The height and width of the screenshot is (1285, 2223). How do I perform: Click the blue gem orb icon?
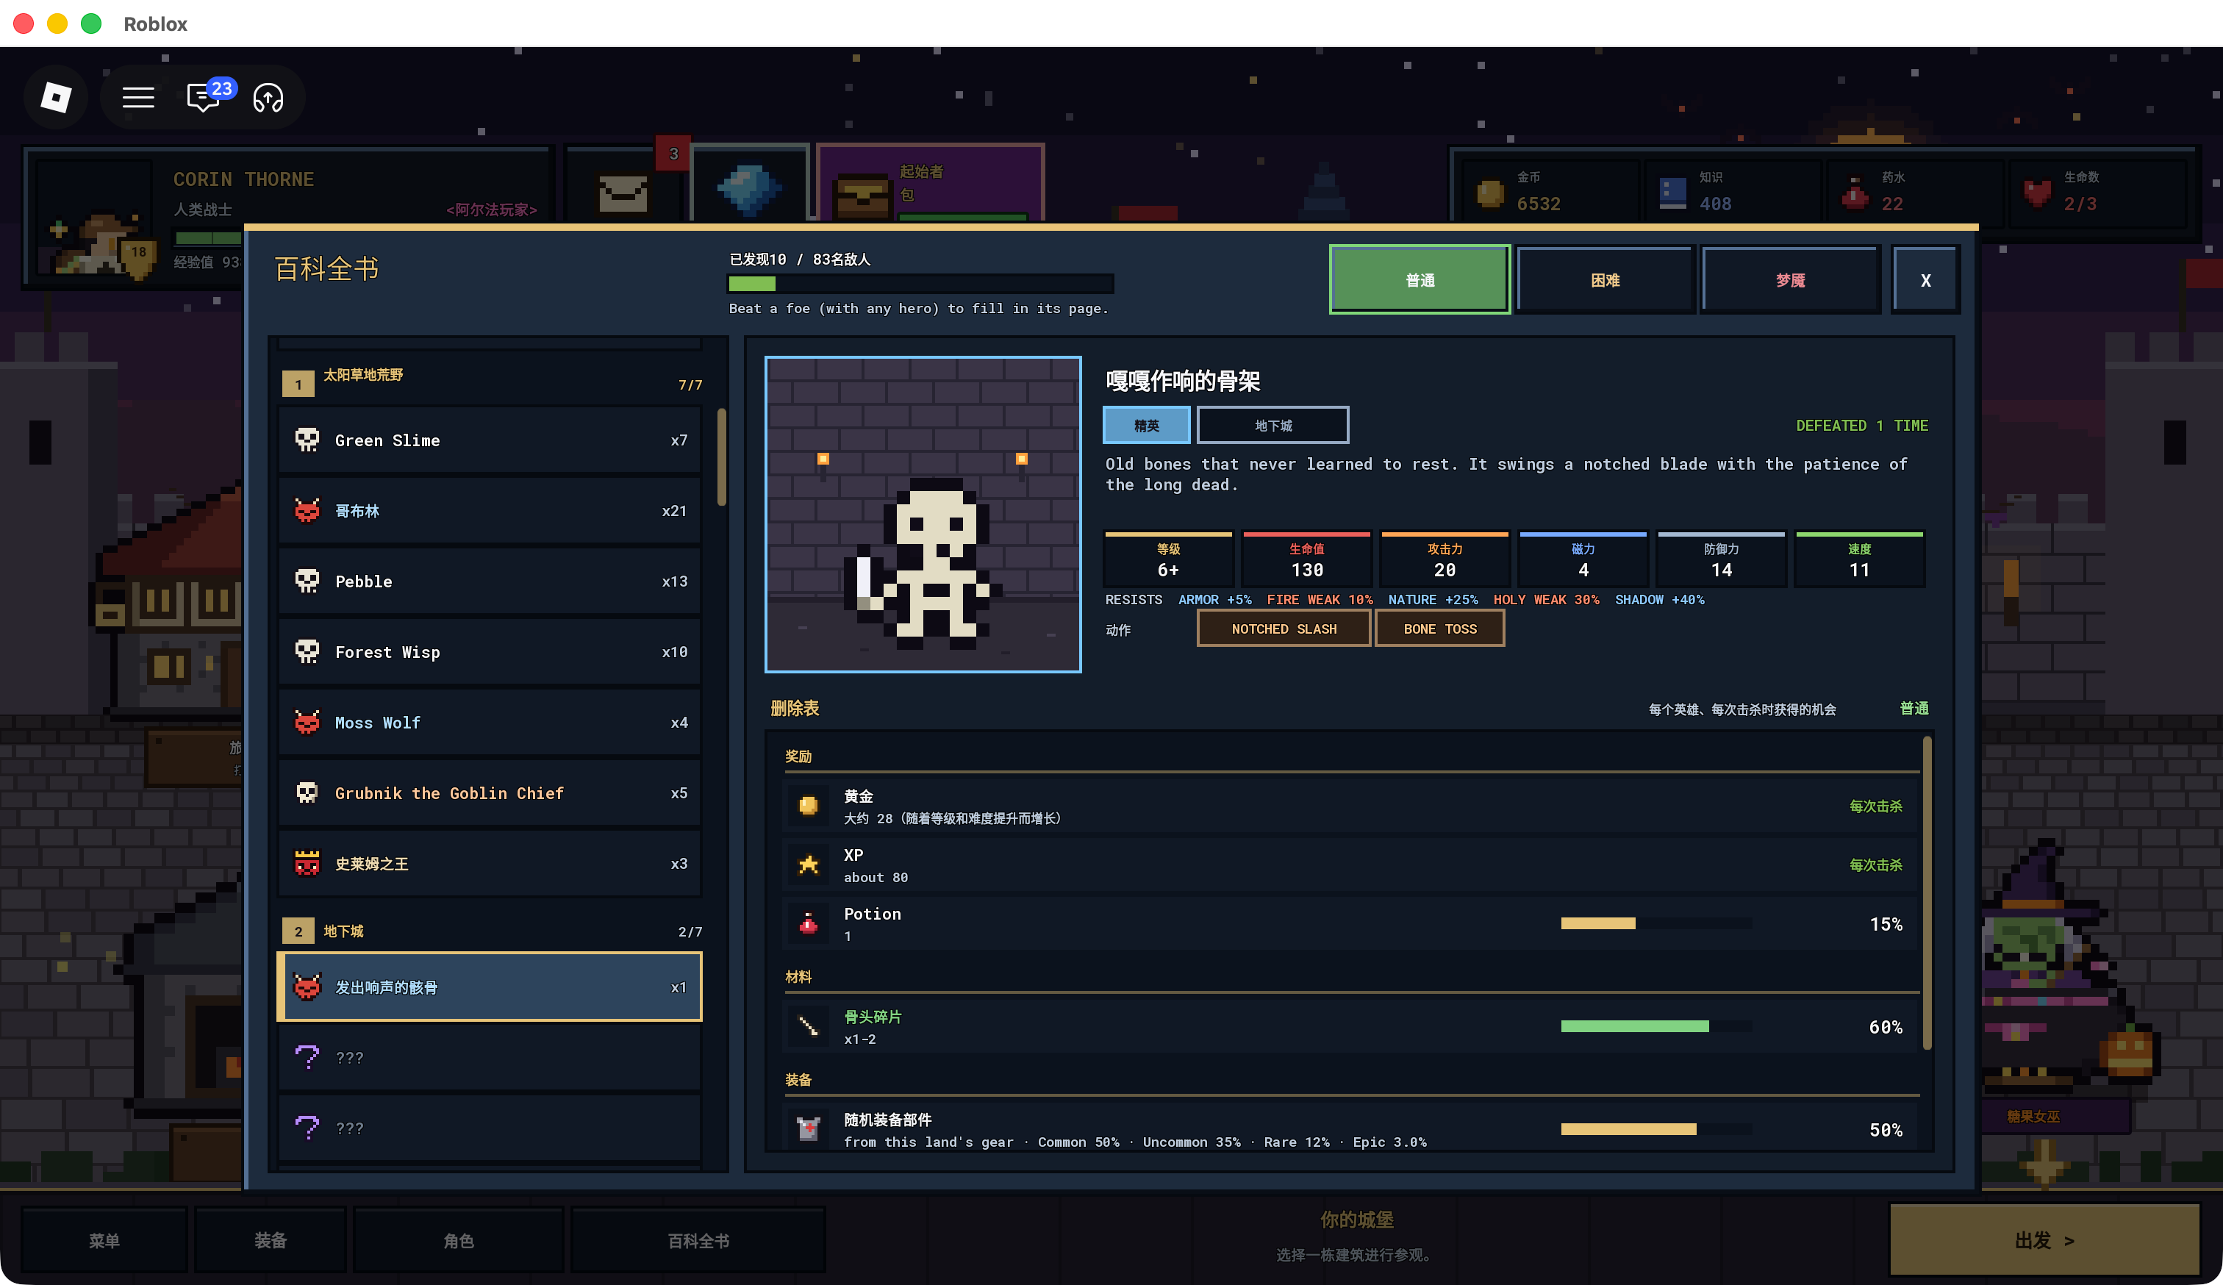[748, 189]
